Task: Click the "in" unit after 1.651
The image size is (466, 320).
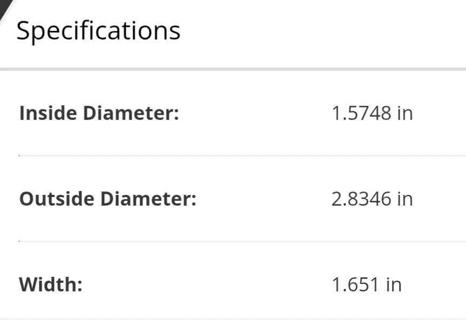Action: click(x=393, y=284)
